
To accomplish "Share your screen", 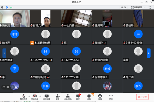I will (x=46, y=97).
